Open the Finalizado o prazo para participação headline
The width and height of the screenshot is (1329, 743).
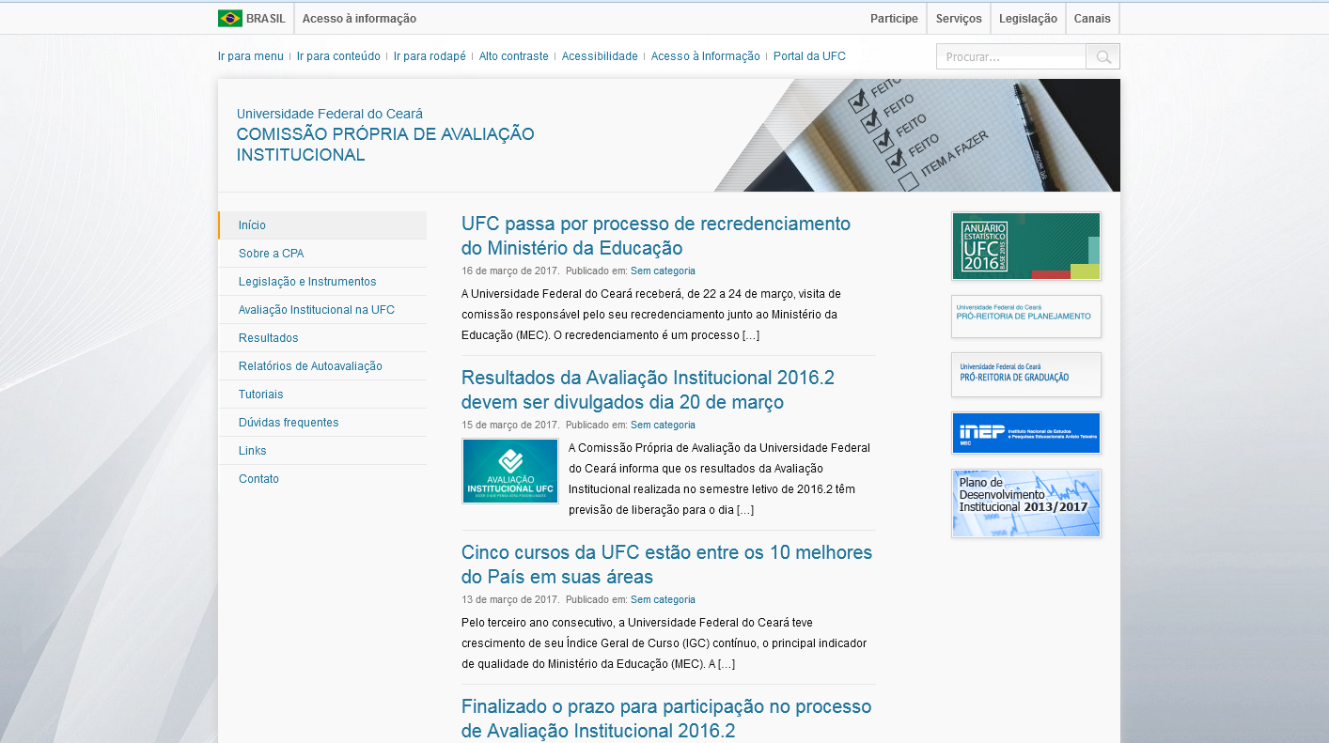pyautogui.click(x=666, y=719)
